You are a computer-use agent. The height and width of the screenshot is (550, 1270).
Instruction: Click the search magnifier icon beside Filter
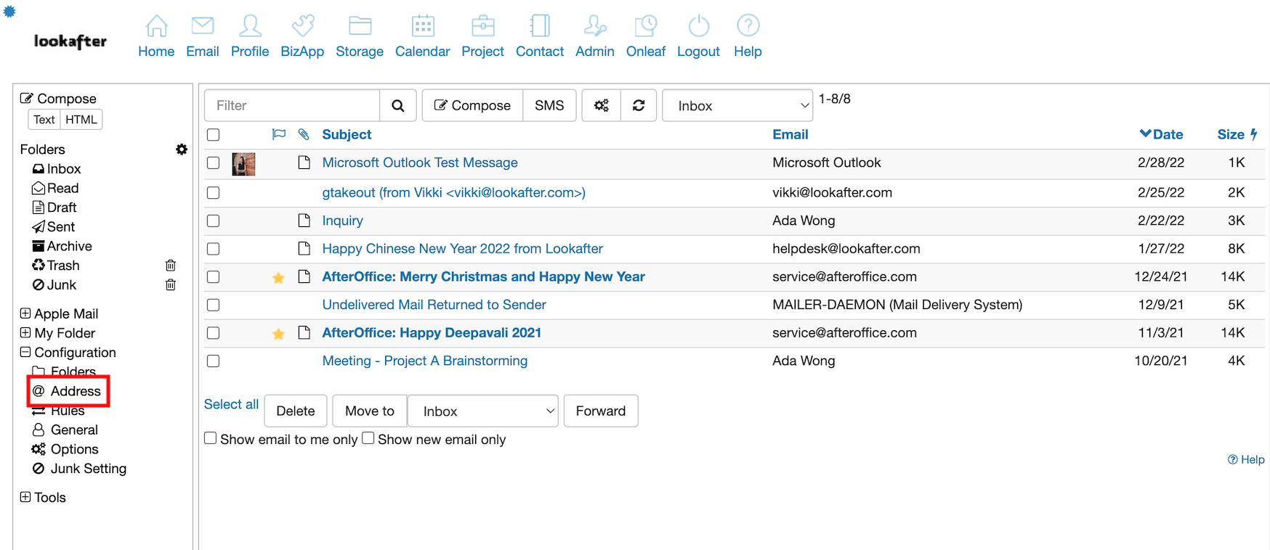pyautogui.click(x=397, y=106)
